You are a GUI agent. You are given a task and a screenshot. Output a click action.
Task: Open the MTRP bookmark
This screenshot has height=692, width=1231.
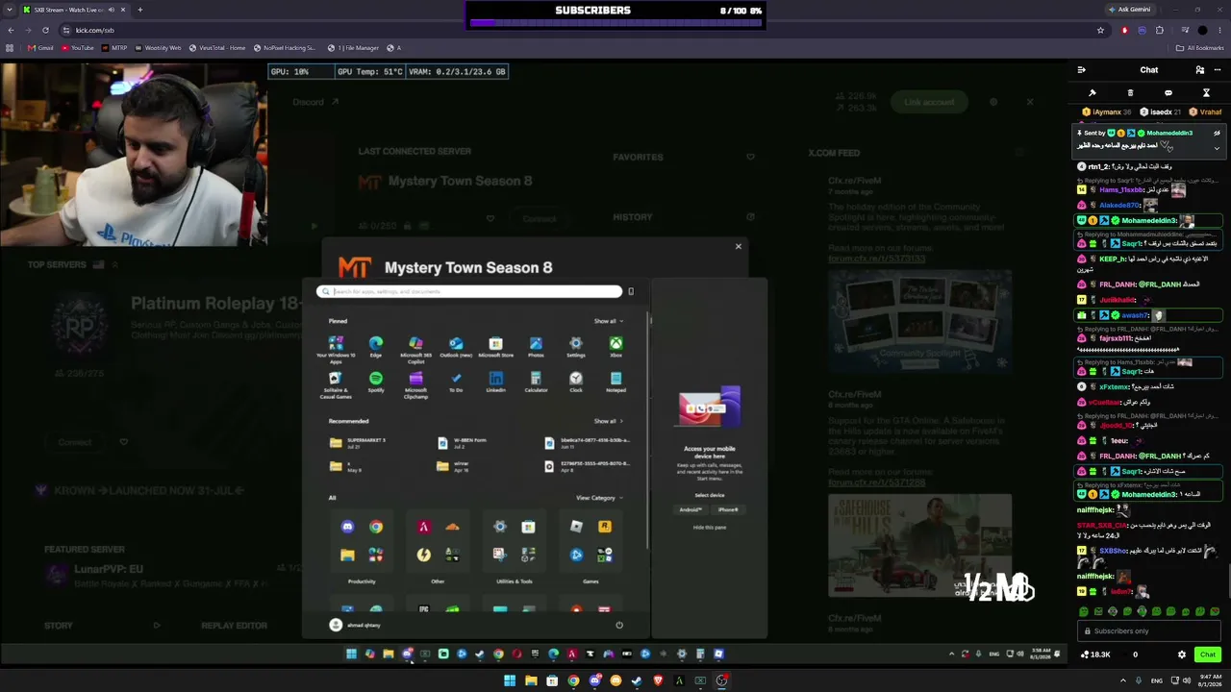coord(114,48)
